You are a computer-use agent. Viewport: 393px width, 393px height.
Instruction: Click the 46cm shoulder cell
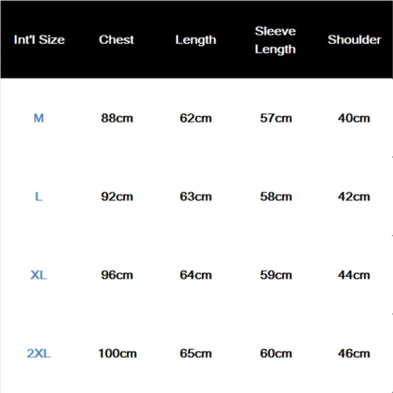point(354,353)
